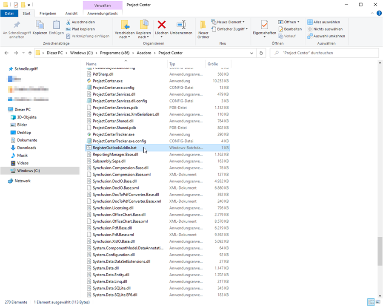383x306 pixels.
Task: Open the Ansicht ribbon tab
Action: click(x=71, y=13)
